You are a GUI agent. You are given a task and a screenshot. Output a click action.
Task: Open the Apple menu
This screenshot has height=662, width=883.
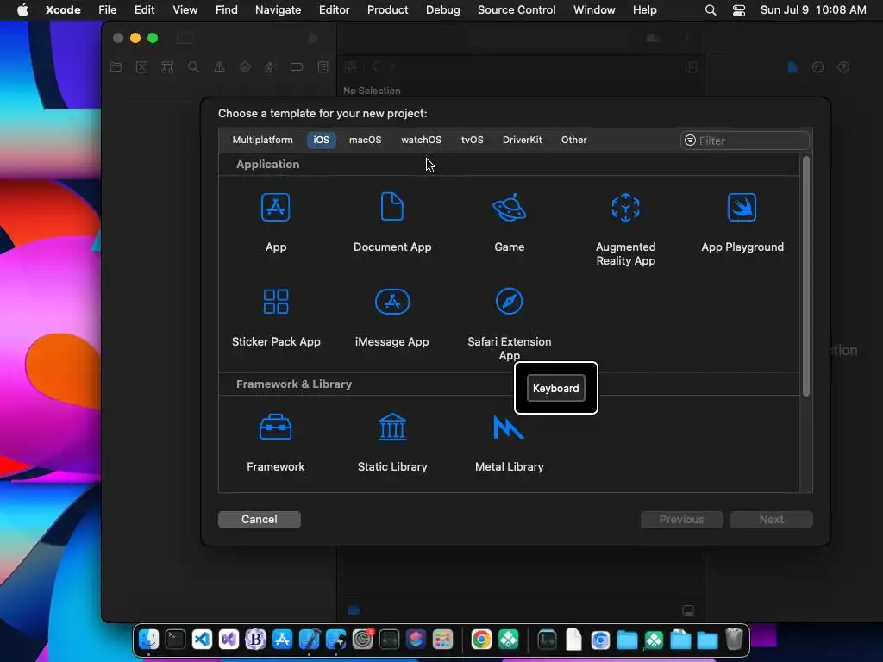click(x=22, y=9)
